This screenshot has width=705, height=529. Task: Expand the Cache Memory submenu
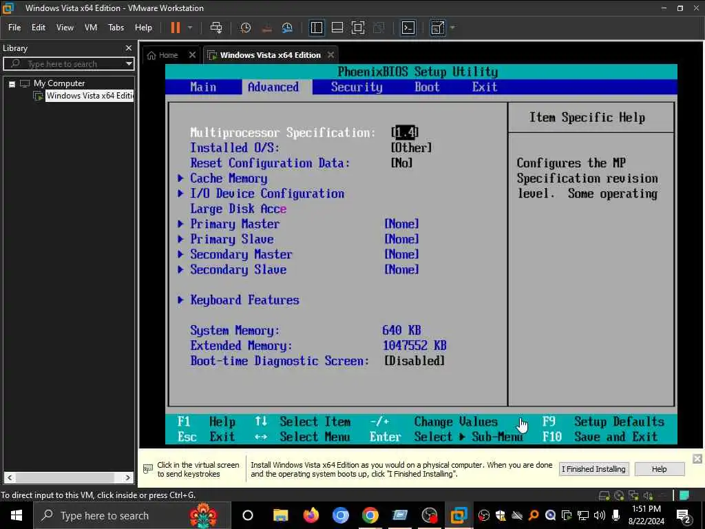229,178
